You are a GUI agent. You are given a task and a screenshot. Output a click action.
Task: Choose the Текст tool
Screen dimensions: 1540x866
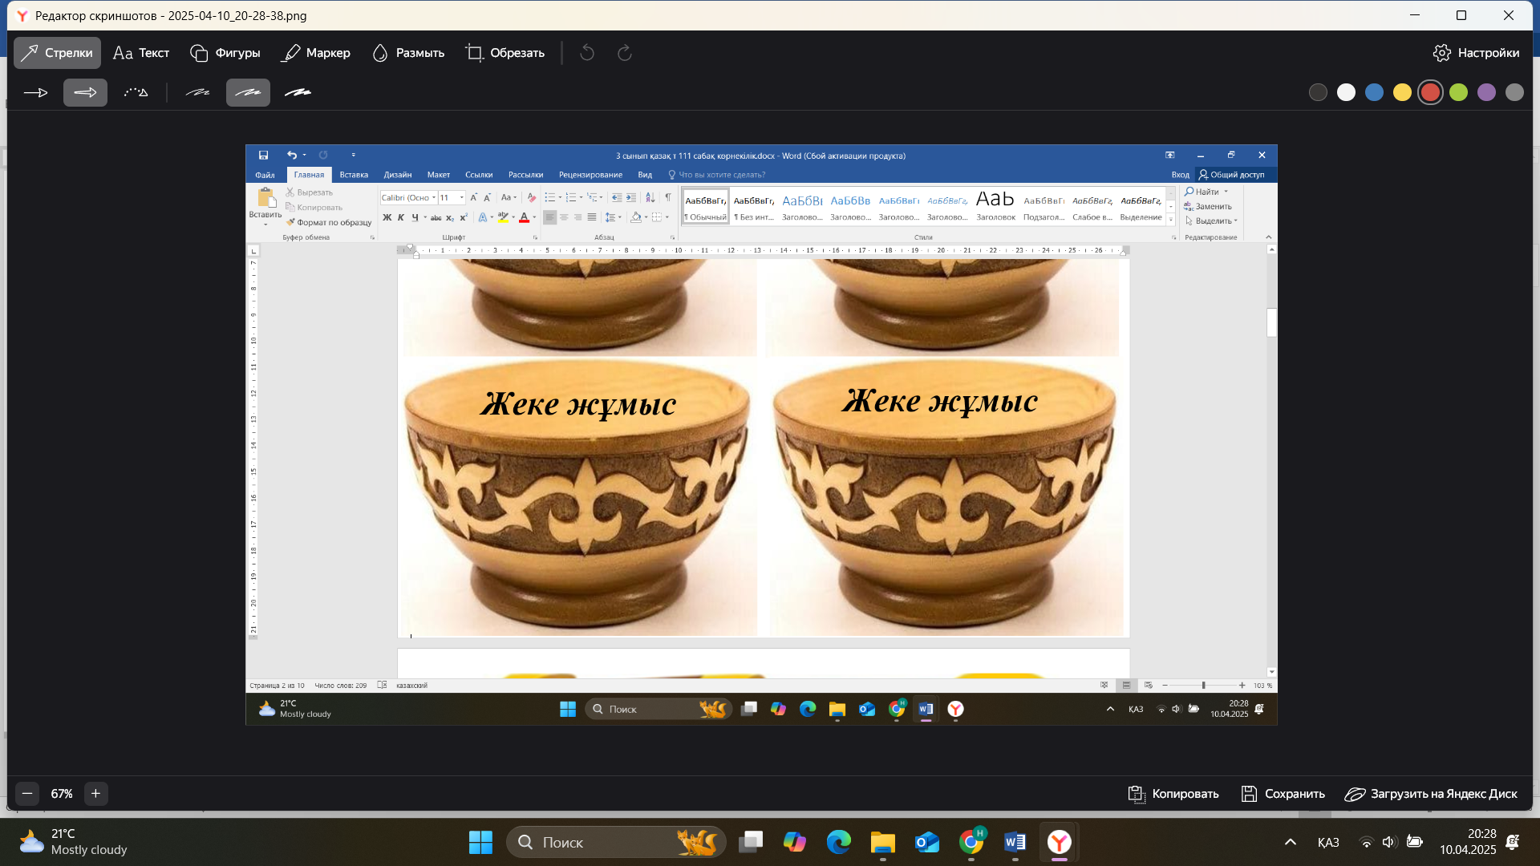point(141,53)
